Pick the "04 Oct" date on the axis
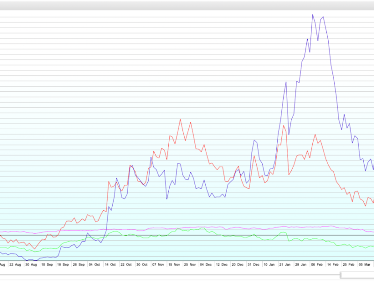Image resolution: width=374 pixels, height=281 pixels. [94, 265]
